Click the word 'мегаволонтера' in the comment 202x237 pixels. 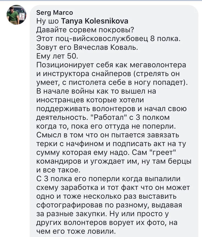coord(158,65)
